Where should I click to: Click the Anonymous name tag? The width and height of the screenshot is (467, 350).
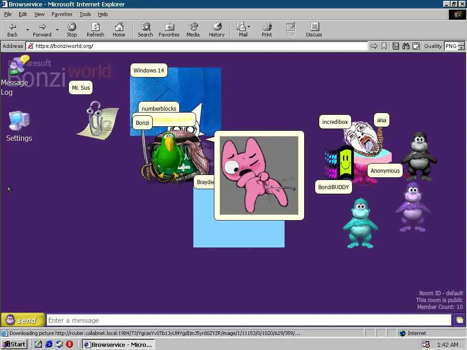tap(385, 170)
